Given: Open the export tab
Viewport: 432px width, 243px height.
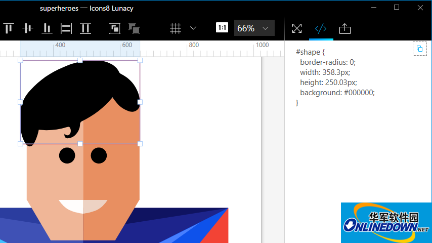Looking at the screenshot, I should 344,28.
